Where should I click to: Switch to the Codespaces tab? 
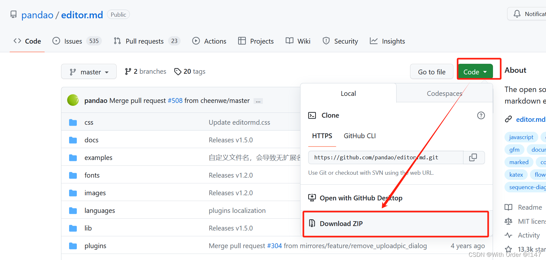444,93
